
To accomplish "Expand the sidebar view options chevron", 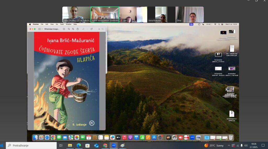I will [x=42, y=29].
